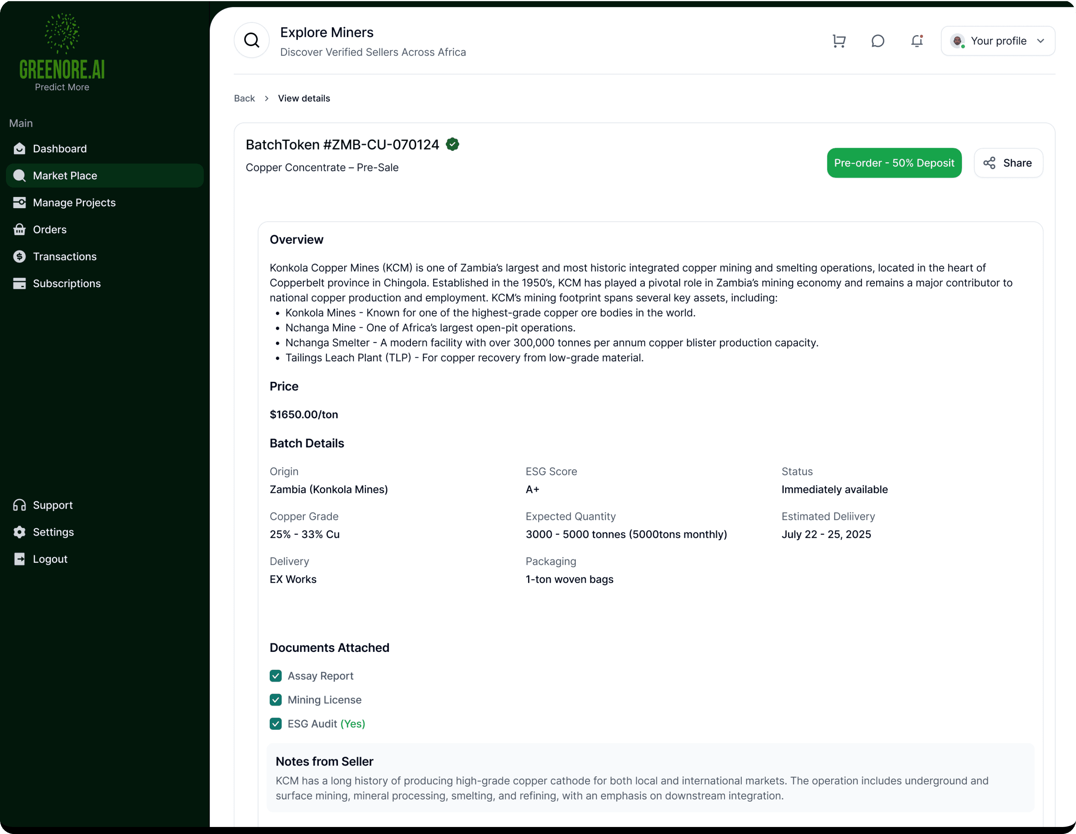The image size is (1076, 834).
Task: Toggle the Mining License checkbox
Action: click(275, 700)
